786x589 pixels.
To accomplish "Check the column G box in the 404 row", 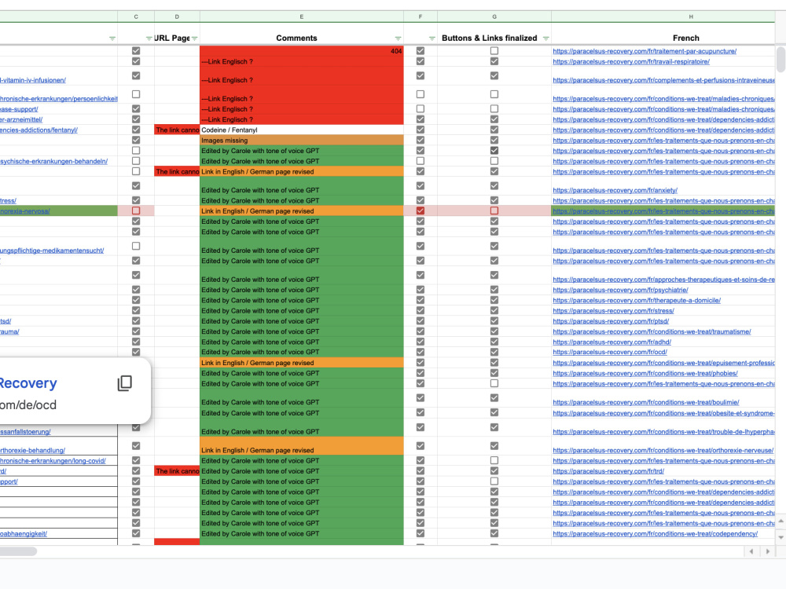I will [494, 50].
